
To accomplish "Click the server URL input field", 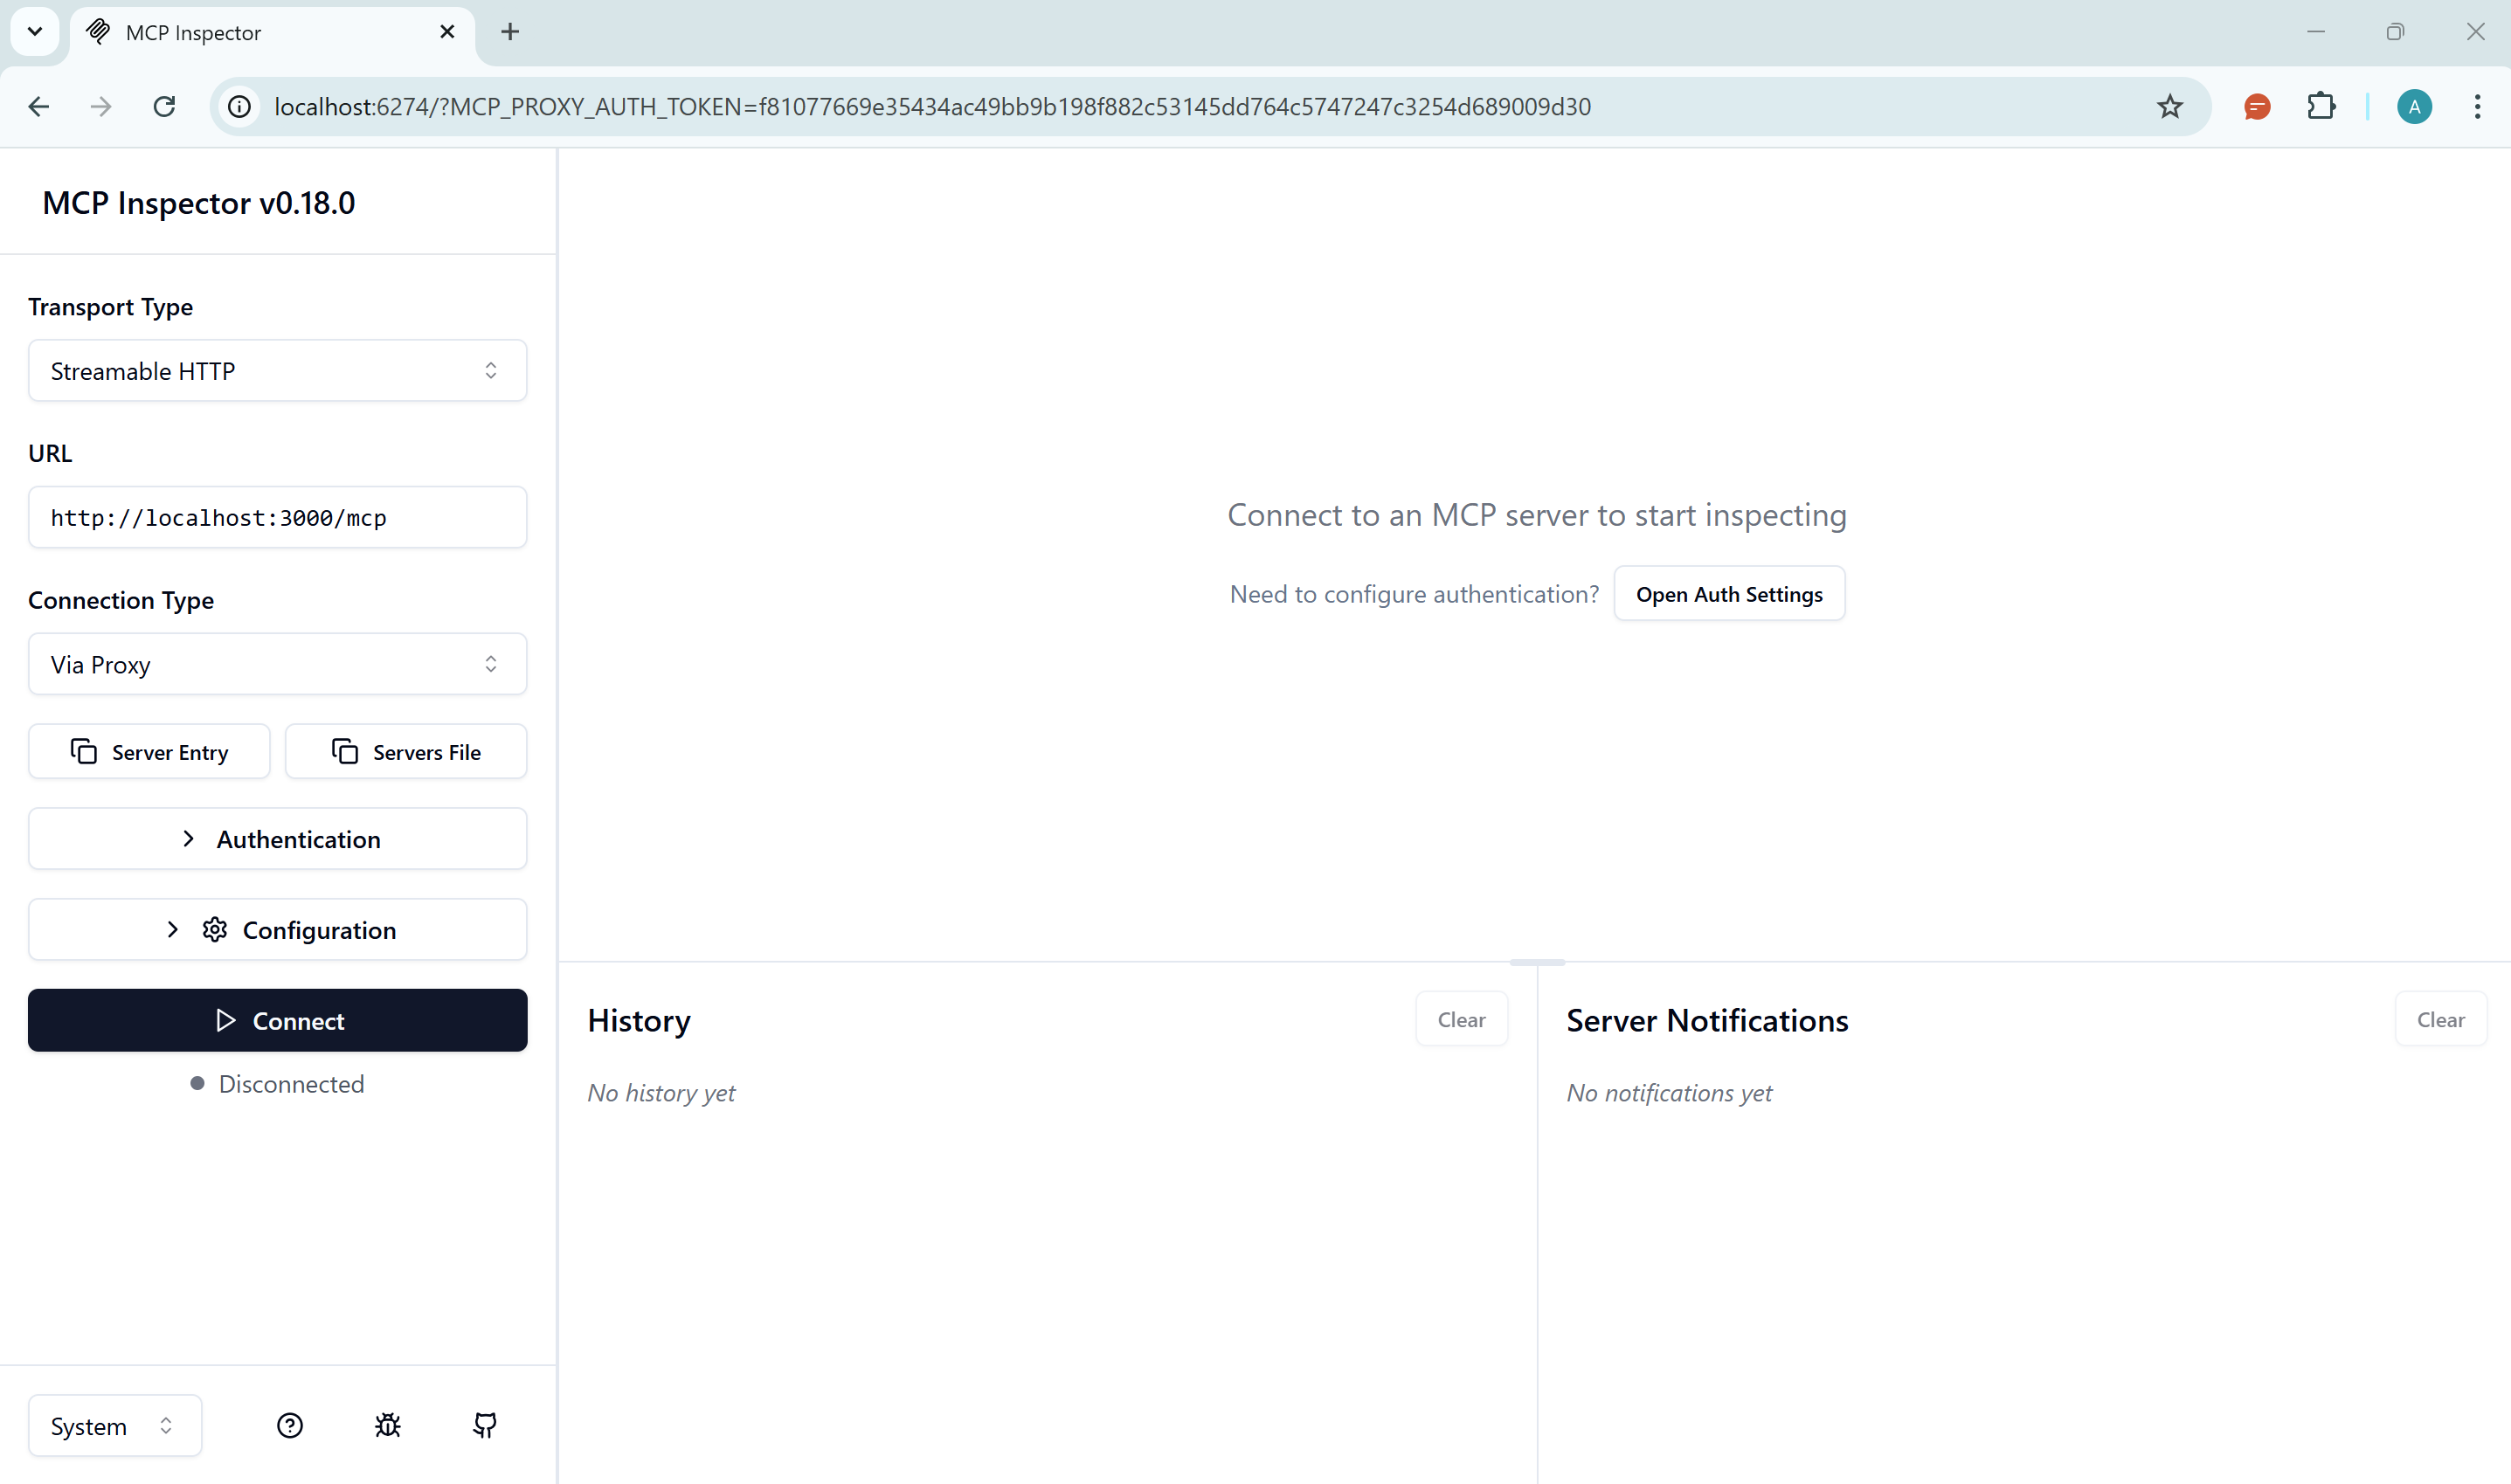I will [x=278, y=518].
